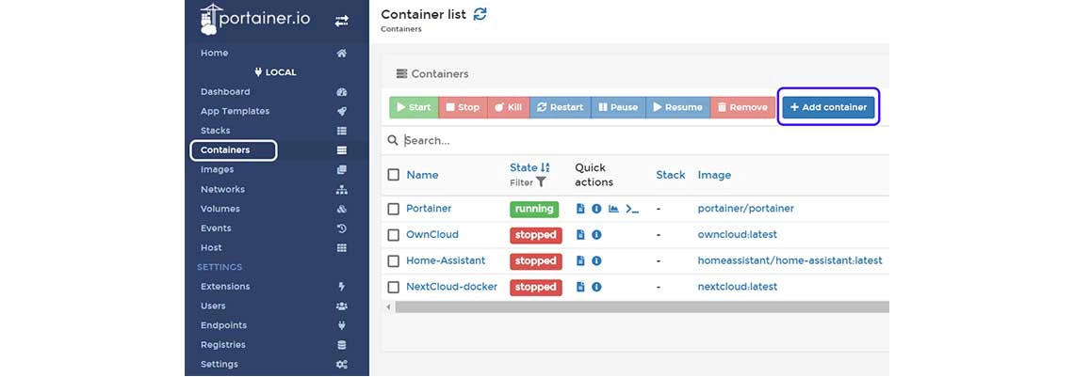Click the portainer.io logo

(x=254, y=19)
